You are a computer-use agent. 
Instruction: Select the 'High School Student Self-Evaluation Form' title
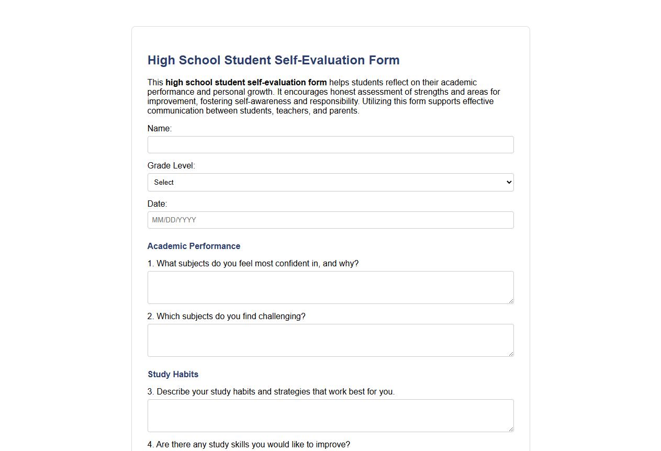(273, 60)
